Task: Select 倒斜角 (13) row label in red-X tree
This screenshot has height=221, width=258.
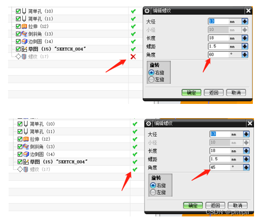Action: pyautogui.click(x=41, y=34)
